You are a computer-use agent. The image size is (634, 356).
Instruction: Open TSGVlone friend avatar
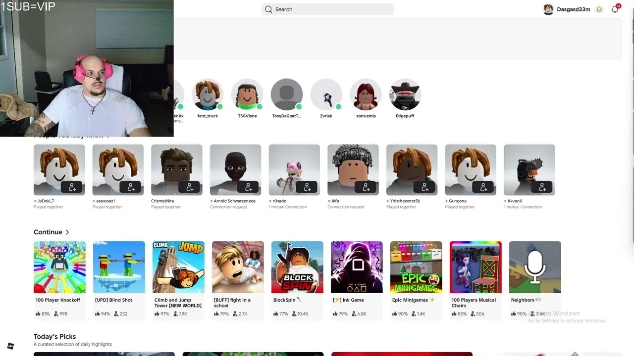pos(247,94)
